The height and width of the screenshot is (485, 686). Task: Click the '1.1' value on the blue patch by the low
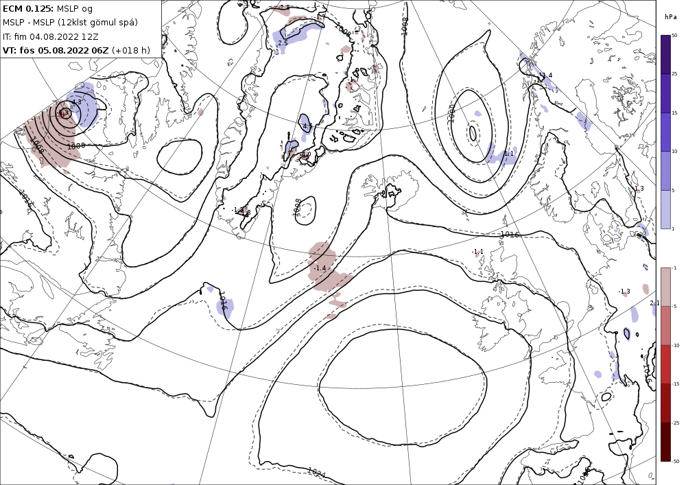point(509,154)
